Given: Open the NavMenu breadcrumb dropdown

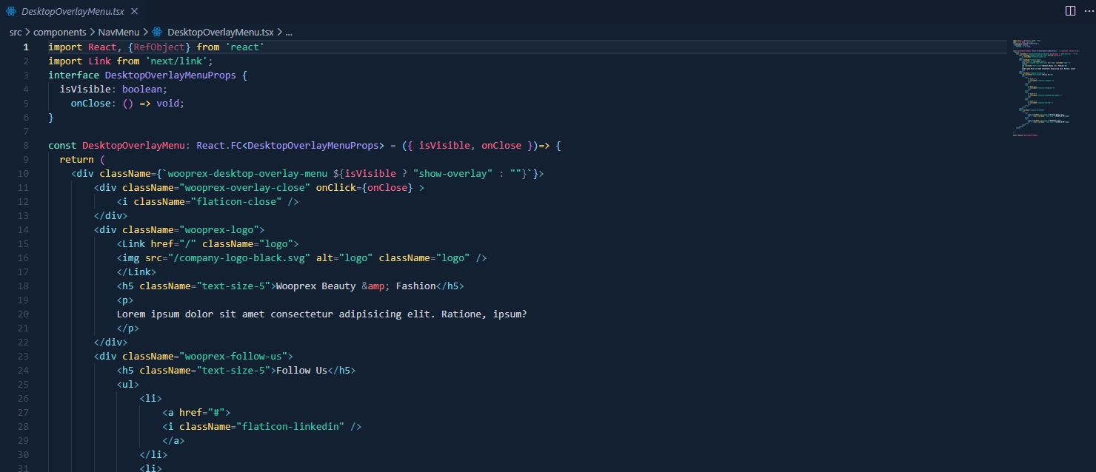Looking at the screenshot, I should click(x=118, y=33).
